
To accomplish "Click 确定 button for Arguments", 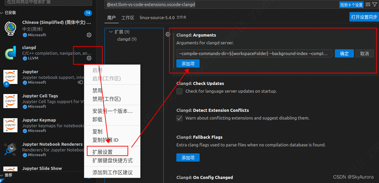I will point(344,53).
